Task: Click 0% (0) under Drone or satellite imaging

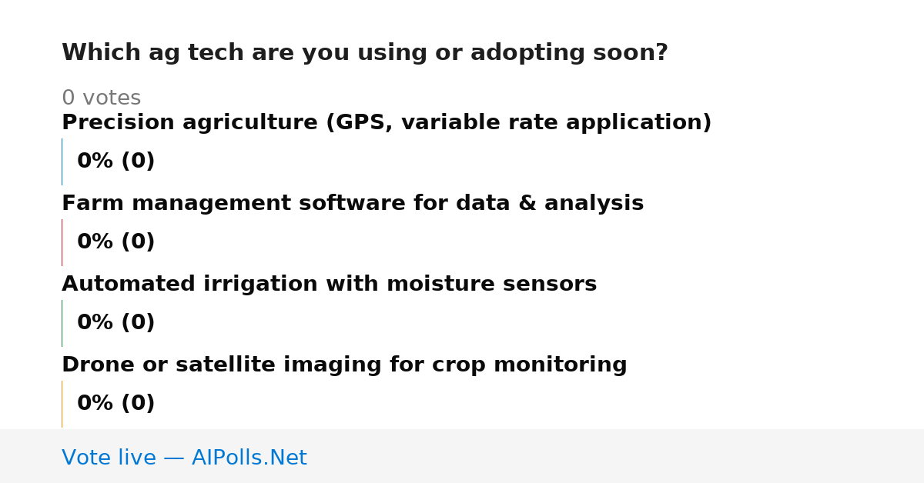Action: (x=115, y=404)
